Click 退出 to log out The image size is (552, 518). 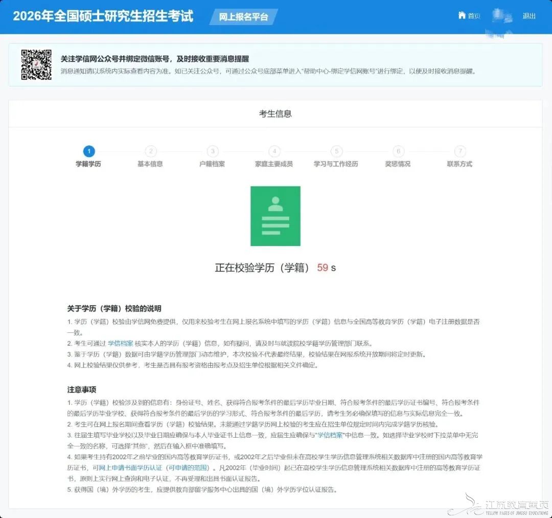click(x=529, y=16)
